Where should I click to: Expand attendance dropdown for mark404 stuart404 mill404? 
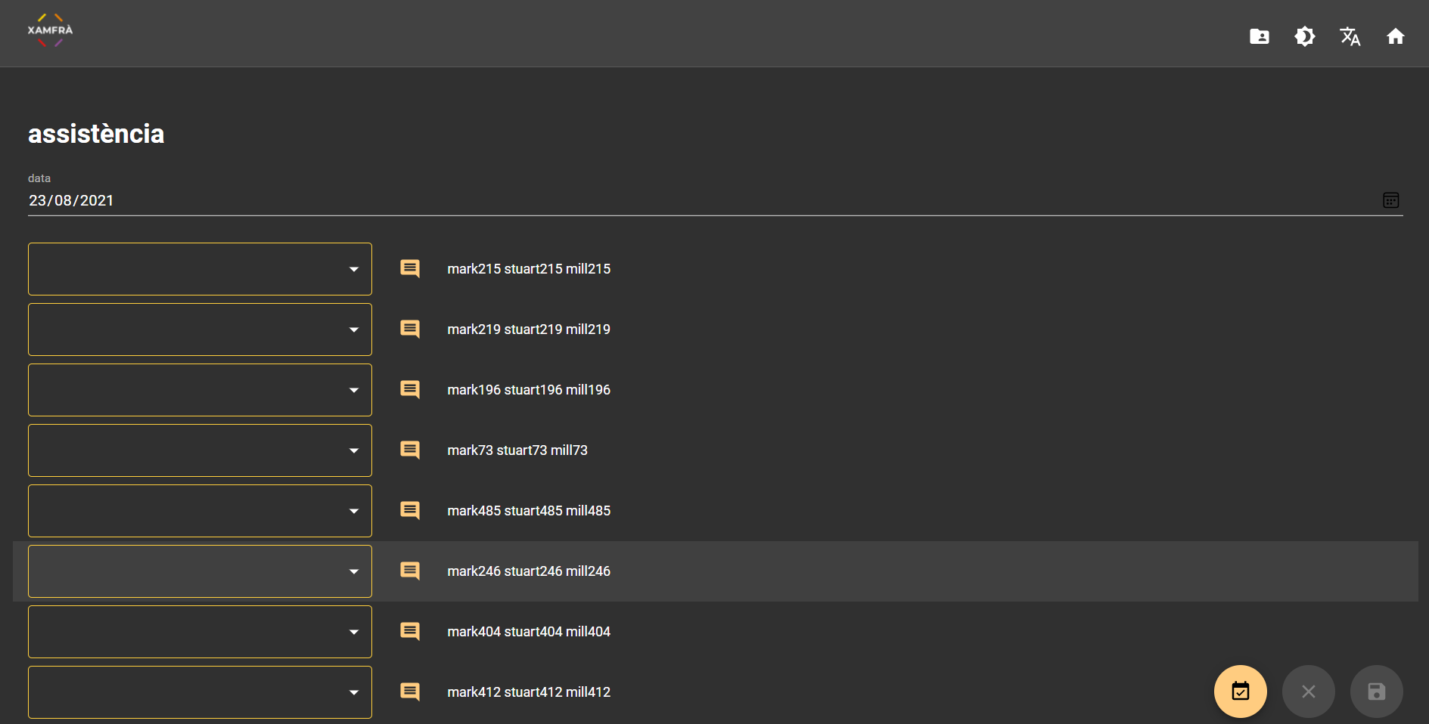[200, 632]
